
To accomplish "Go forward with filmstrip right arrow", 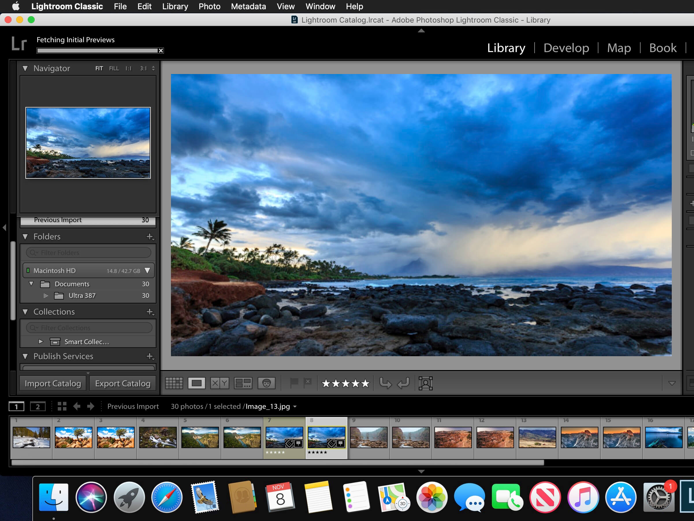I will [x=91, y=407].
